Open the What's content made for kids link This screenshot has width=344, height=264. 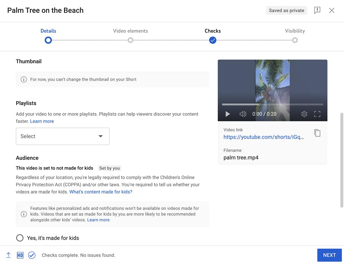click(x=101, y=192)
